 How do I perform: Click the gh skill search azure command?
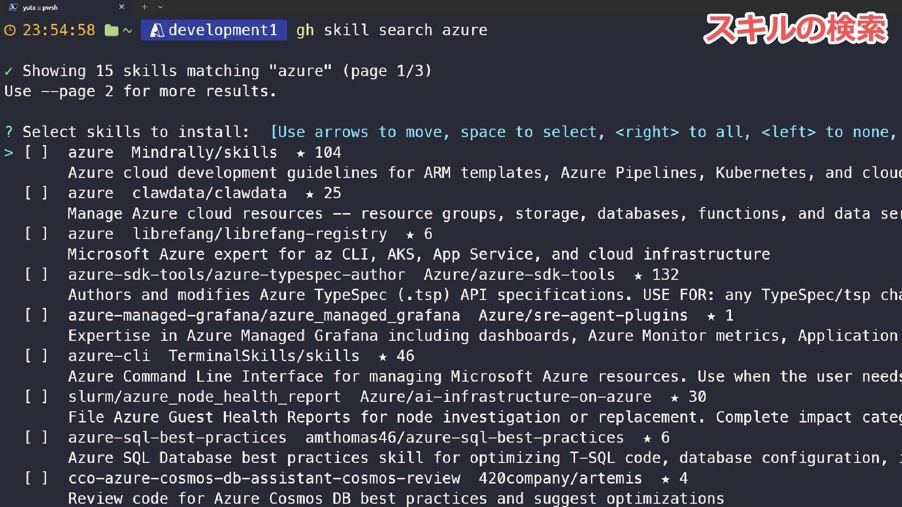coord(392,30)
